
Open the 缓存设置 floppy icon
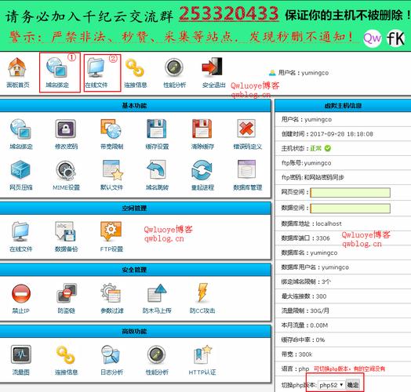point(157,129)
